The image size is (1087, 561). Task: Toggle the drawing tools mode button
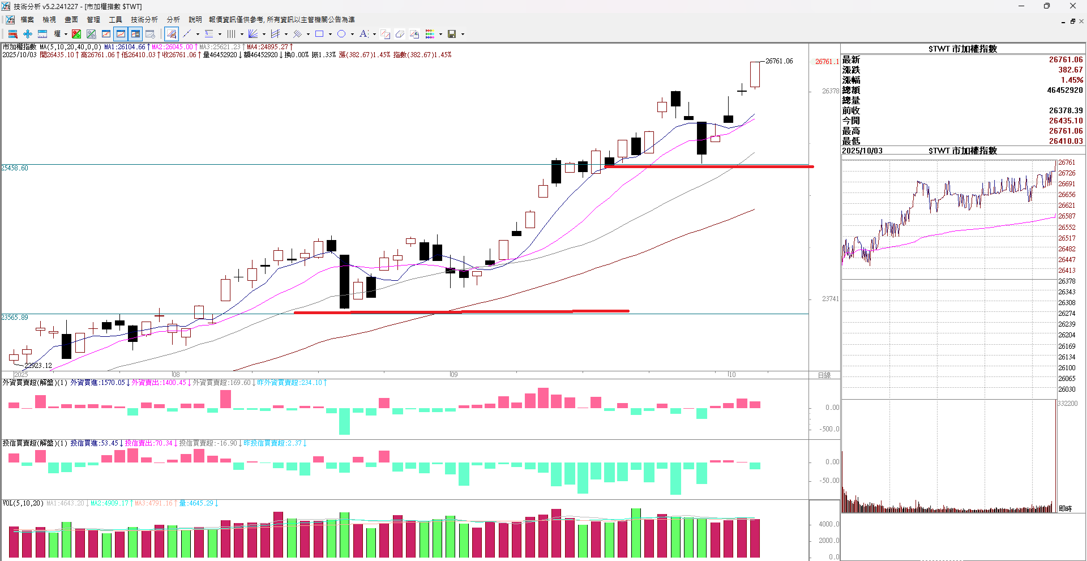click(x=172, y=34)
